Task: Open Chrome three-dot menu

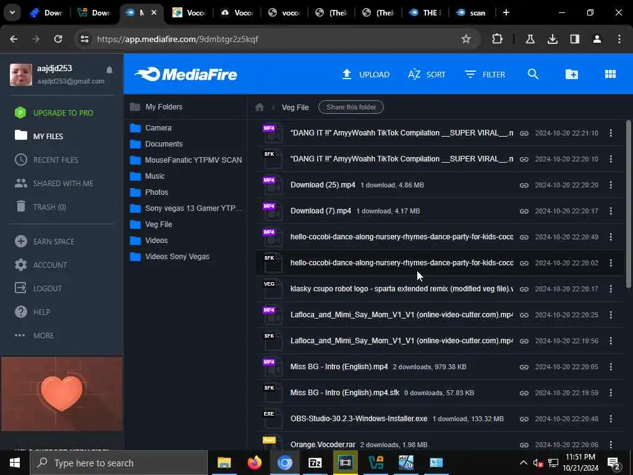Action: 619,39
